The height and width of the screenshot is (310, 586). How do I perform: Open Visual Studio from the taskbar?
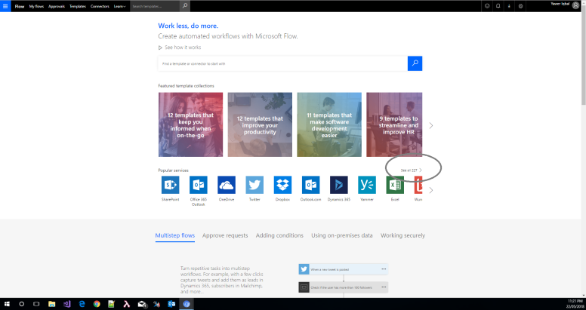67,304
